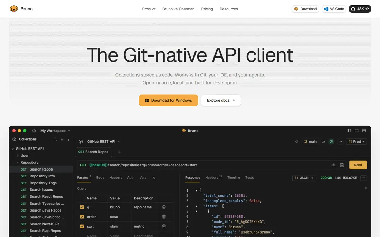
Task: Add a collection with the plus icon
Action: coord(62,139)
